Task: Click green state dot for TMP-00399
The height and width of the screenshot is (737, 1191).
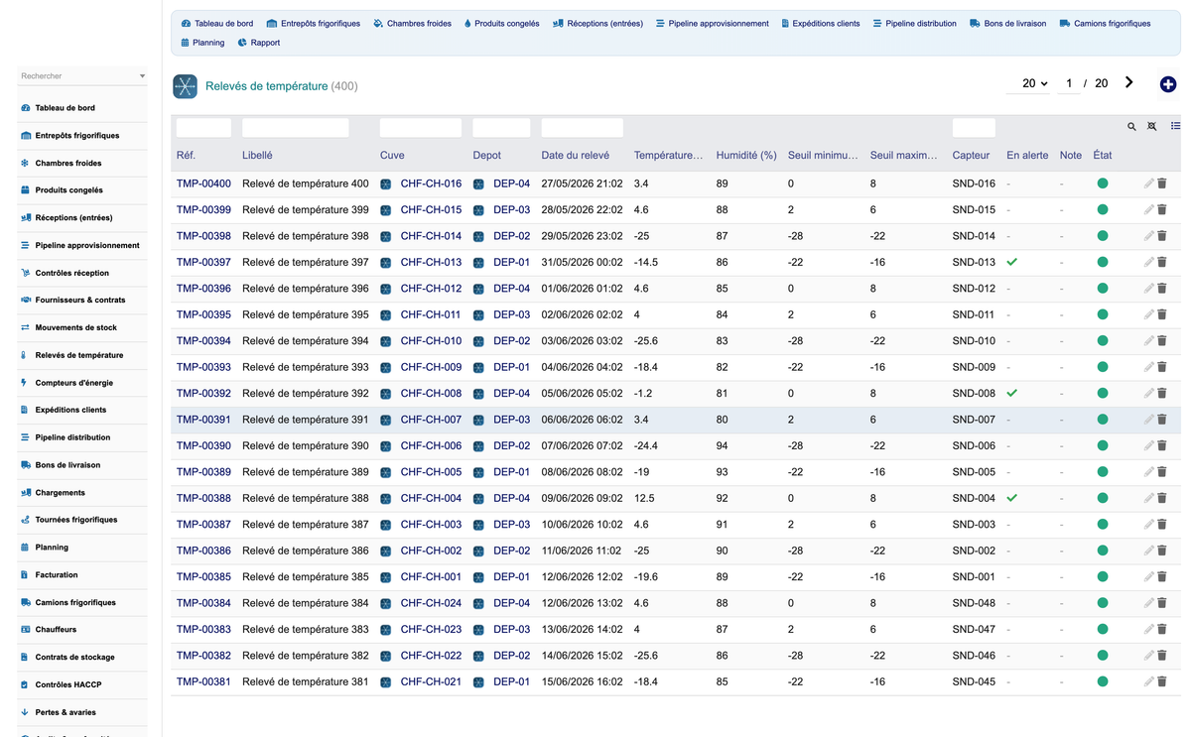Action: [x=1103, y=209]
